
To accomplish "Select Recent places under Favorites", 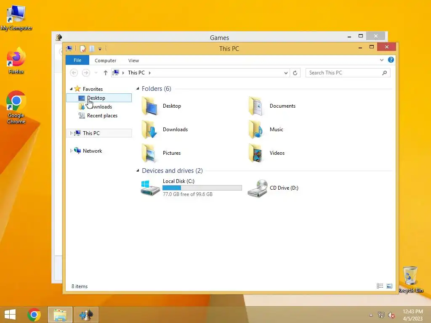I will tap(99, 116).
